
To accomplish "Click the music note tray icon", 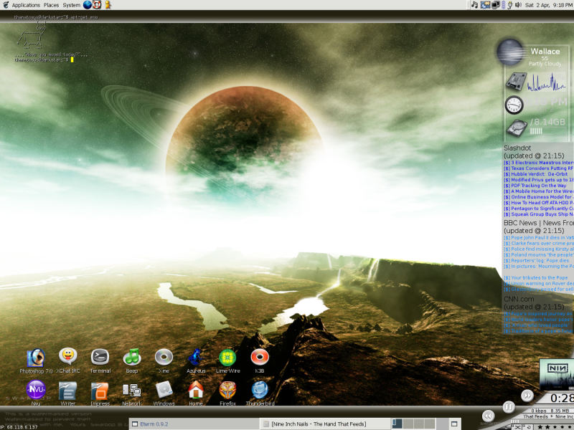I will tap(474, 5).
